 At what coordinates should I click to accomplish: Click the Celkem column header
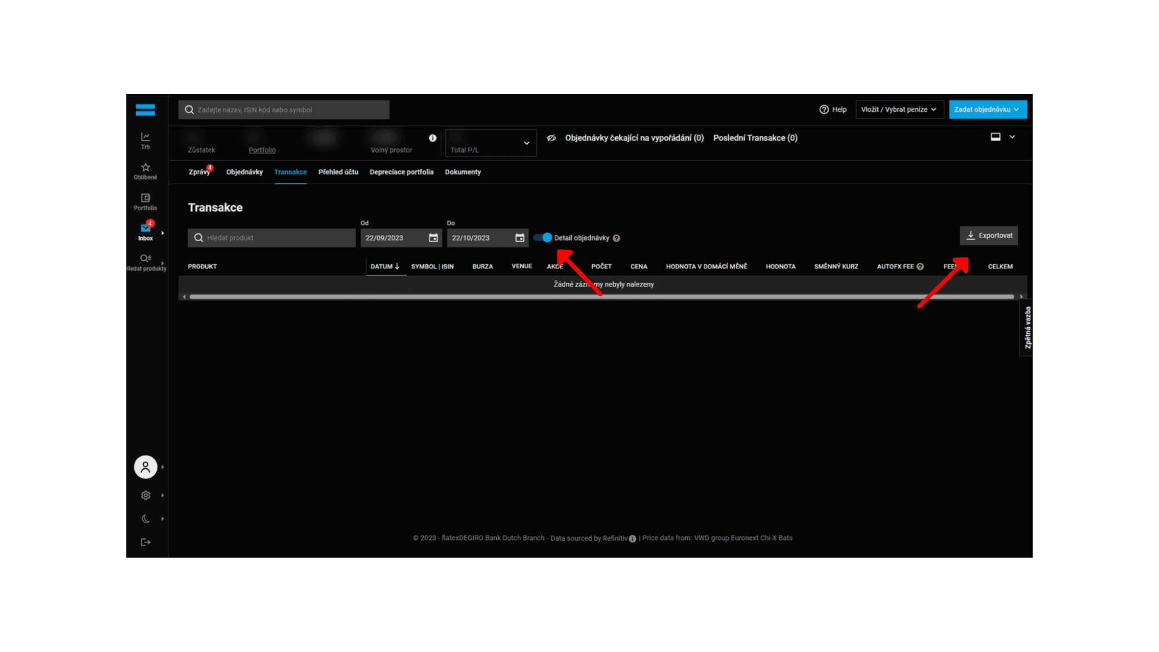1000,267
